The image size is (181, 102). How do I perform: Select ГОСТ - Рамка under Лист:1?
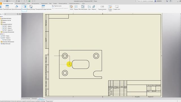(x=5, y=36)
